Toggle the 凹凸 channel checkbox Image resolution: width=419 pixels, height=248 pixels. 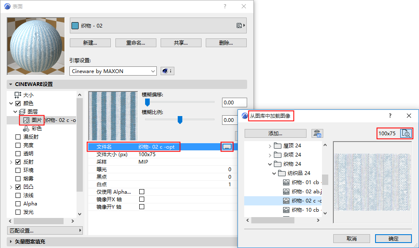(18, 187)
